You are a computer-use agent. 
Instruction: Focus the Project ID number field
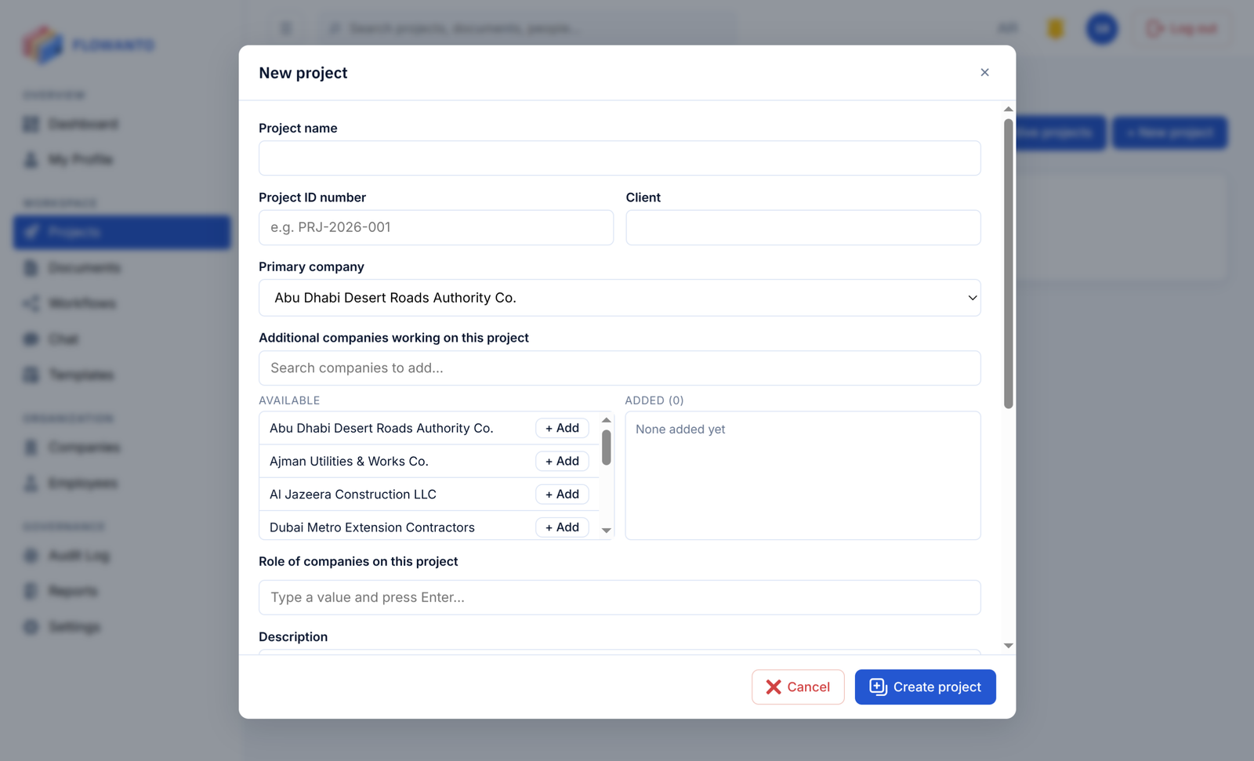coord(436,227)
